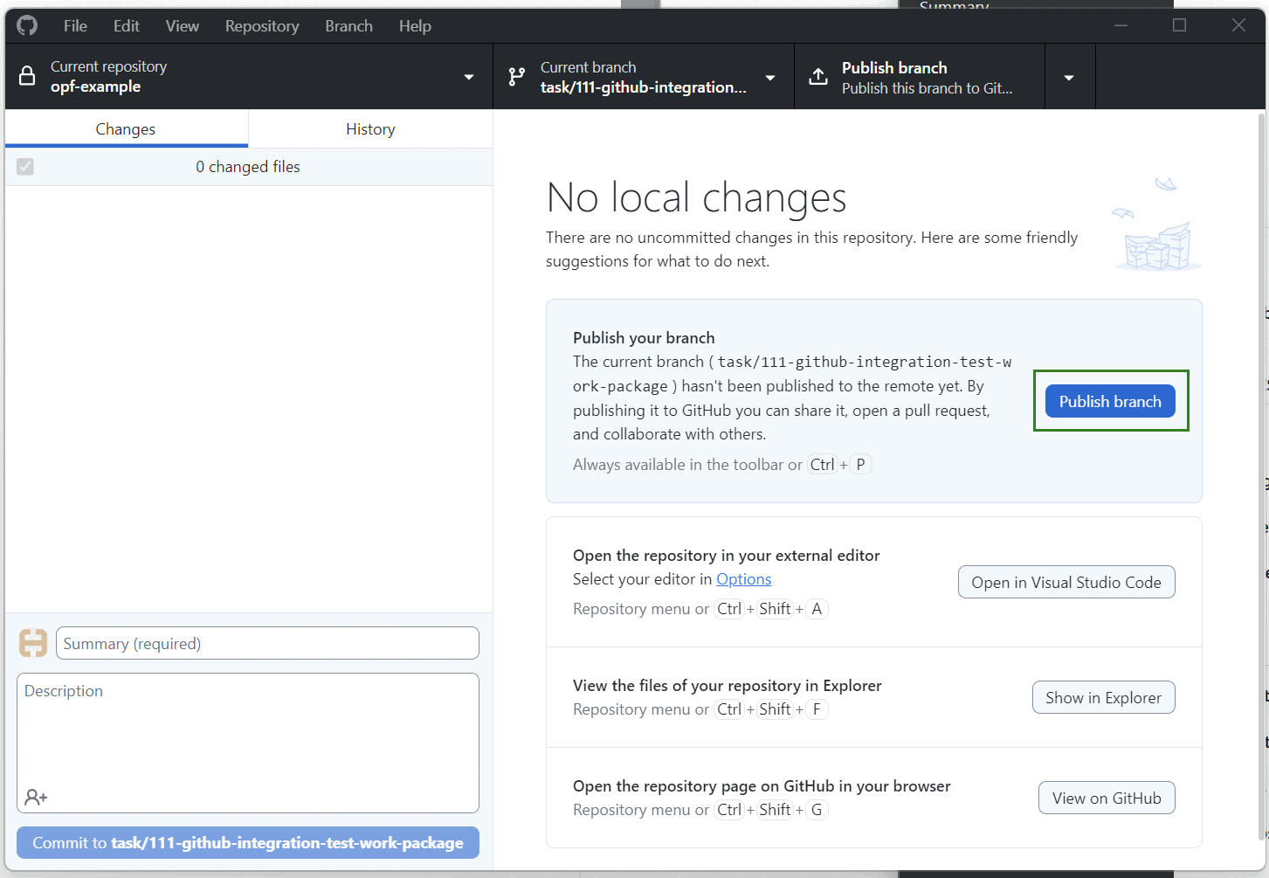Click the GitHub Octocat logo
1269x878 pixels.
26,25
